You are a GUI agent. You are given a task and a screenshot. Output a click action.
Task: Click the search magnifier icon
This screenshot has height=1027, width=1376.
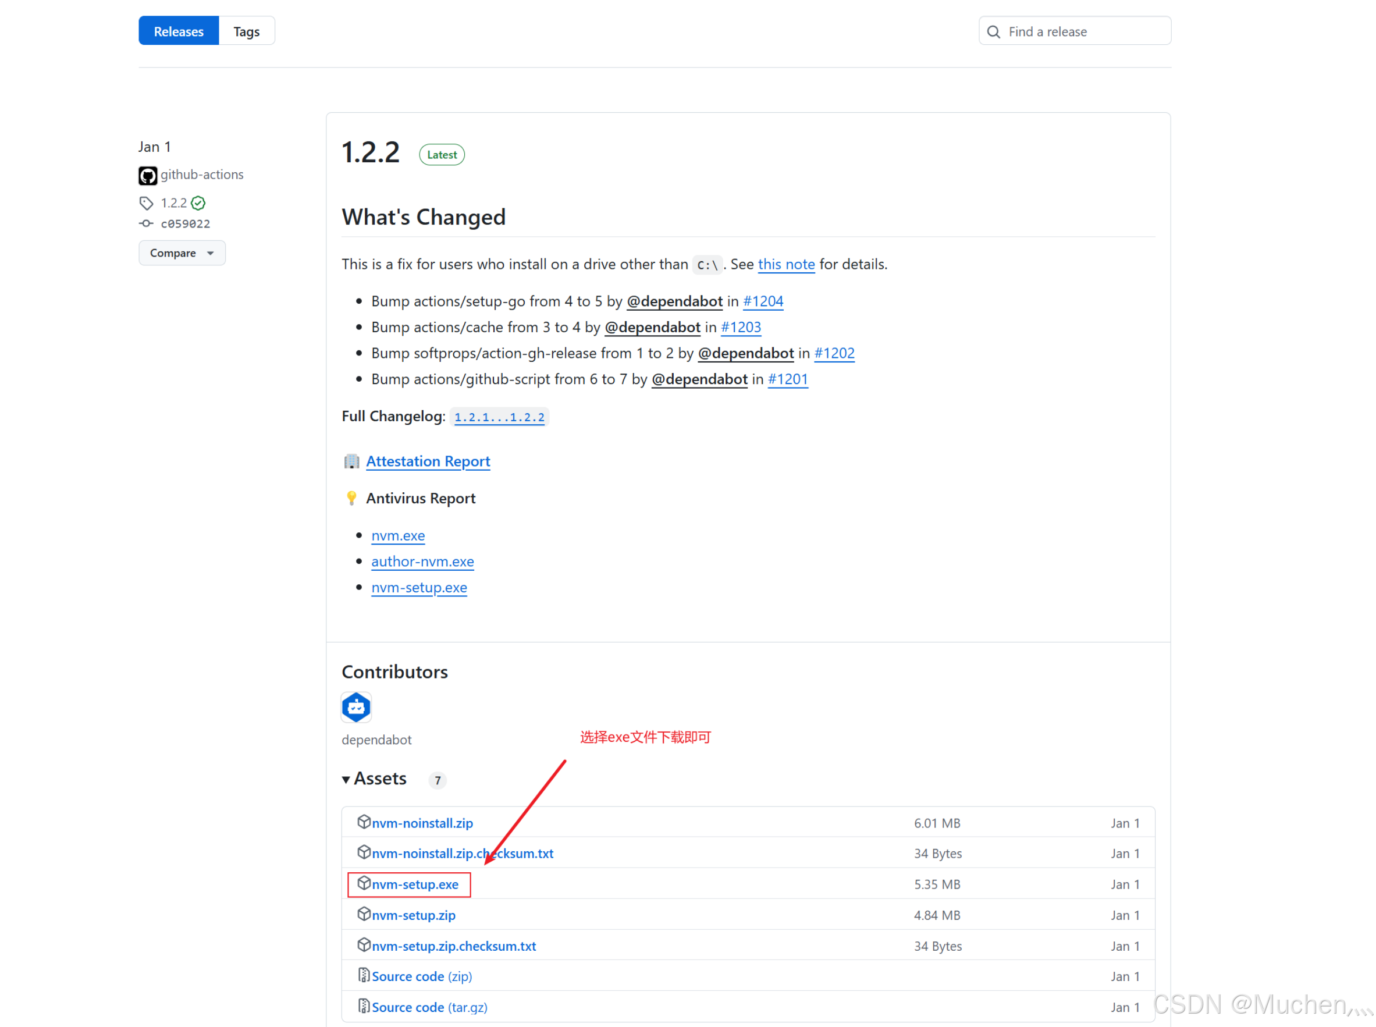pos(993,31)
